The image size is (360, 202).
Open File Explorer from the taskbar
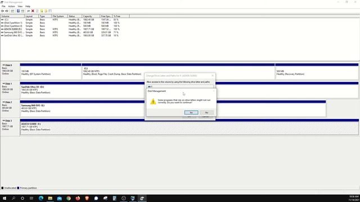[x=50, y=198]
